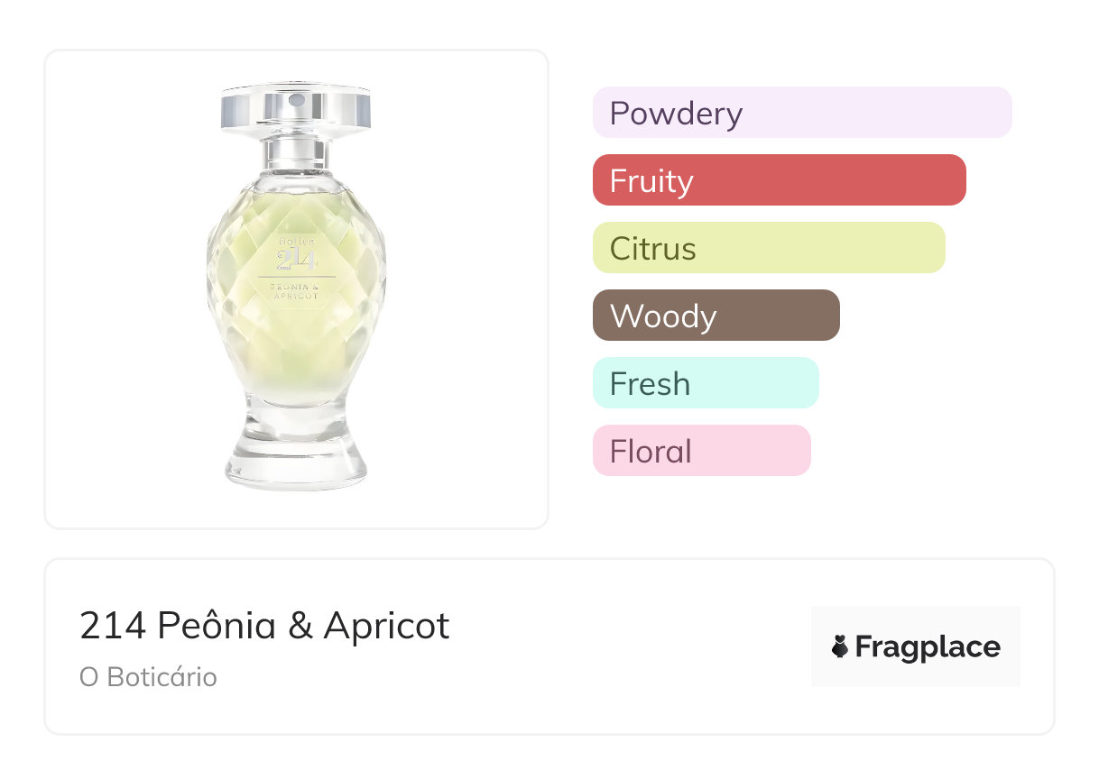Click the word Peônia in the title

tap(217, 626)
